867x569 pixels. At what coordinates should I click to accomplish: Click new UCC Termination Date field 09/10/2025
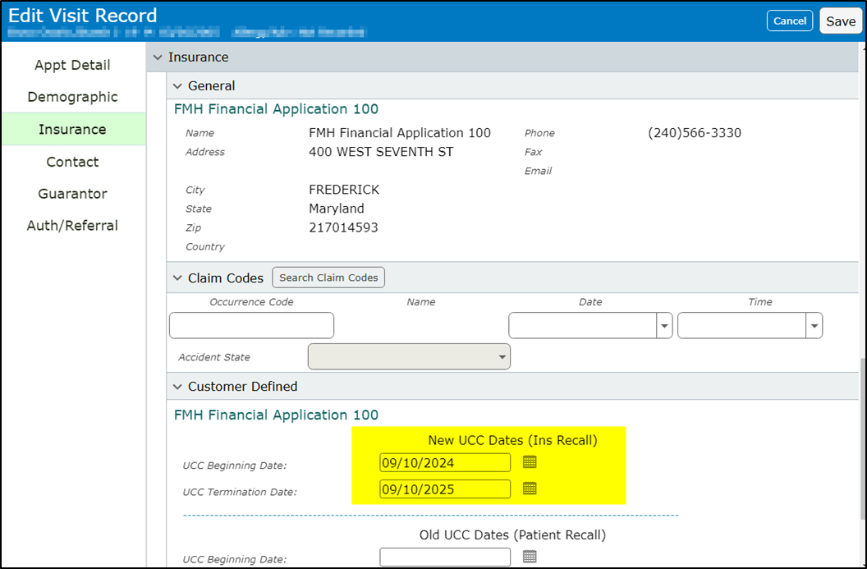tap(445, 489)
